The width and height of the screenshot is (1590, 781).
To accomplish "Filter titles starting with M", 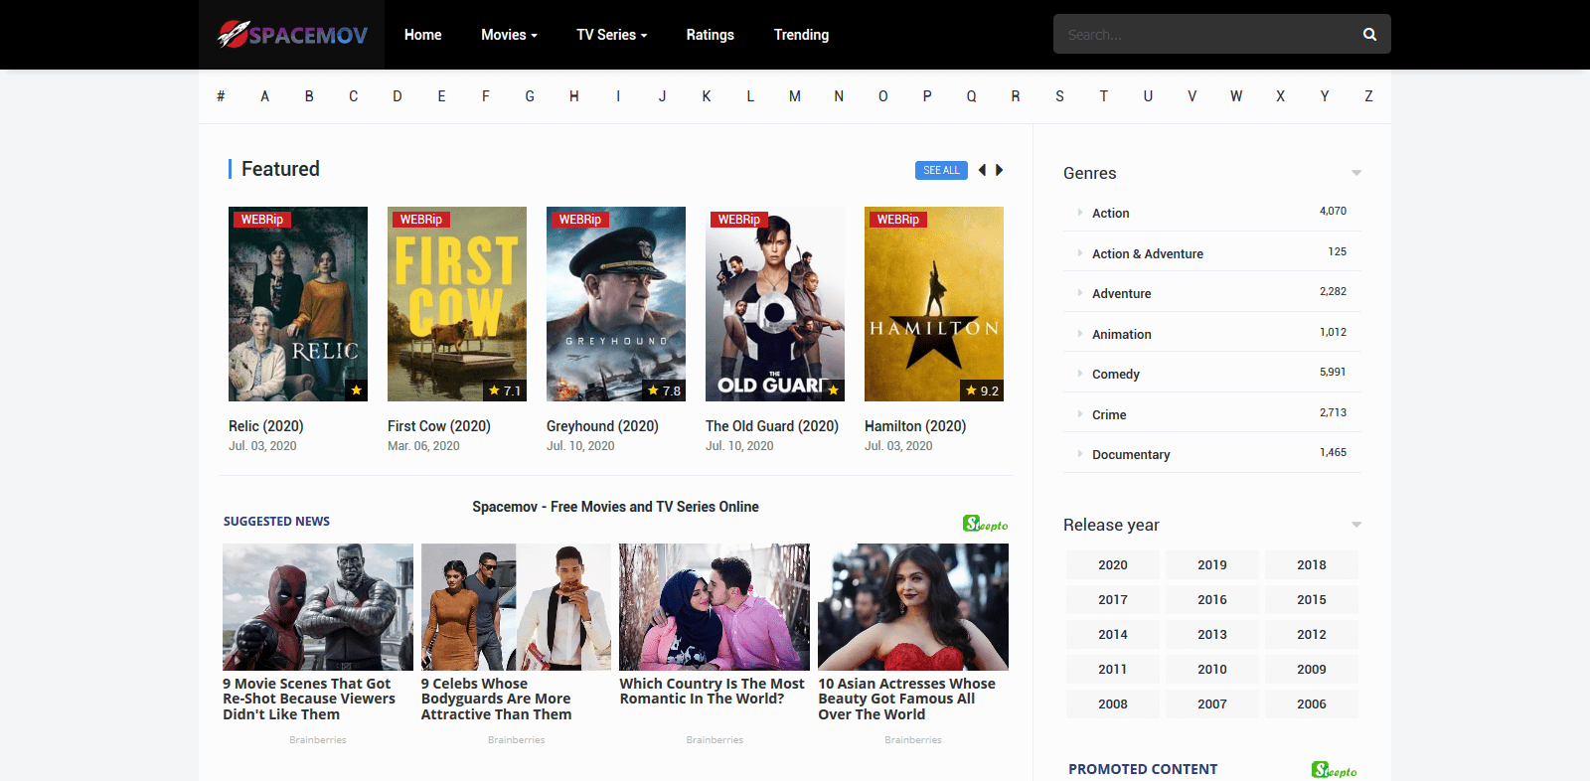I will [x=795, y=96].
